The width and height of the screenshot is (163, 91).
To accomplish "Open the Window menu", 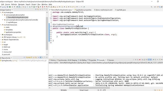I will click(x=45, y=5).
